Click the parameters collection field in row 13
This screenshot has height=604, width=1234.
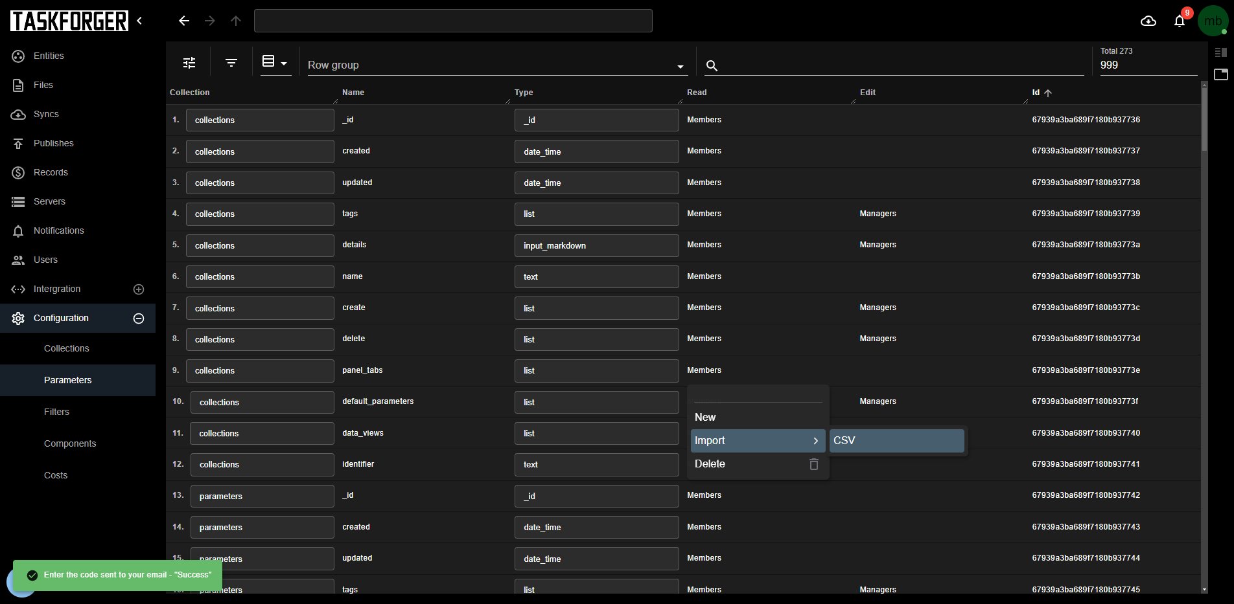262,497
